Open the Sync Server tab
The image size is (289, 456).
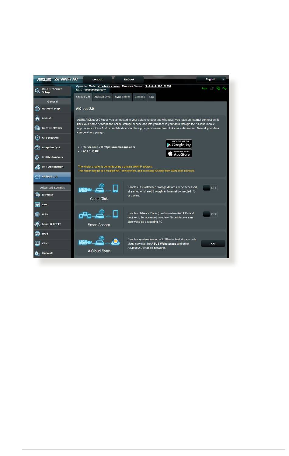pos(122,97)
